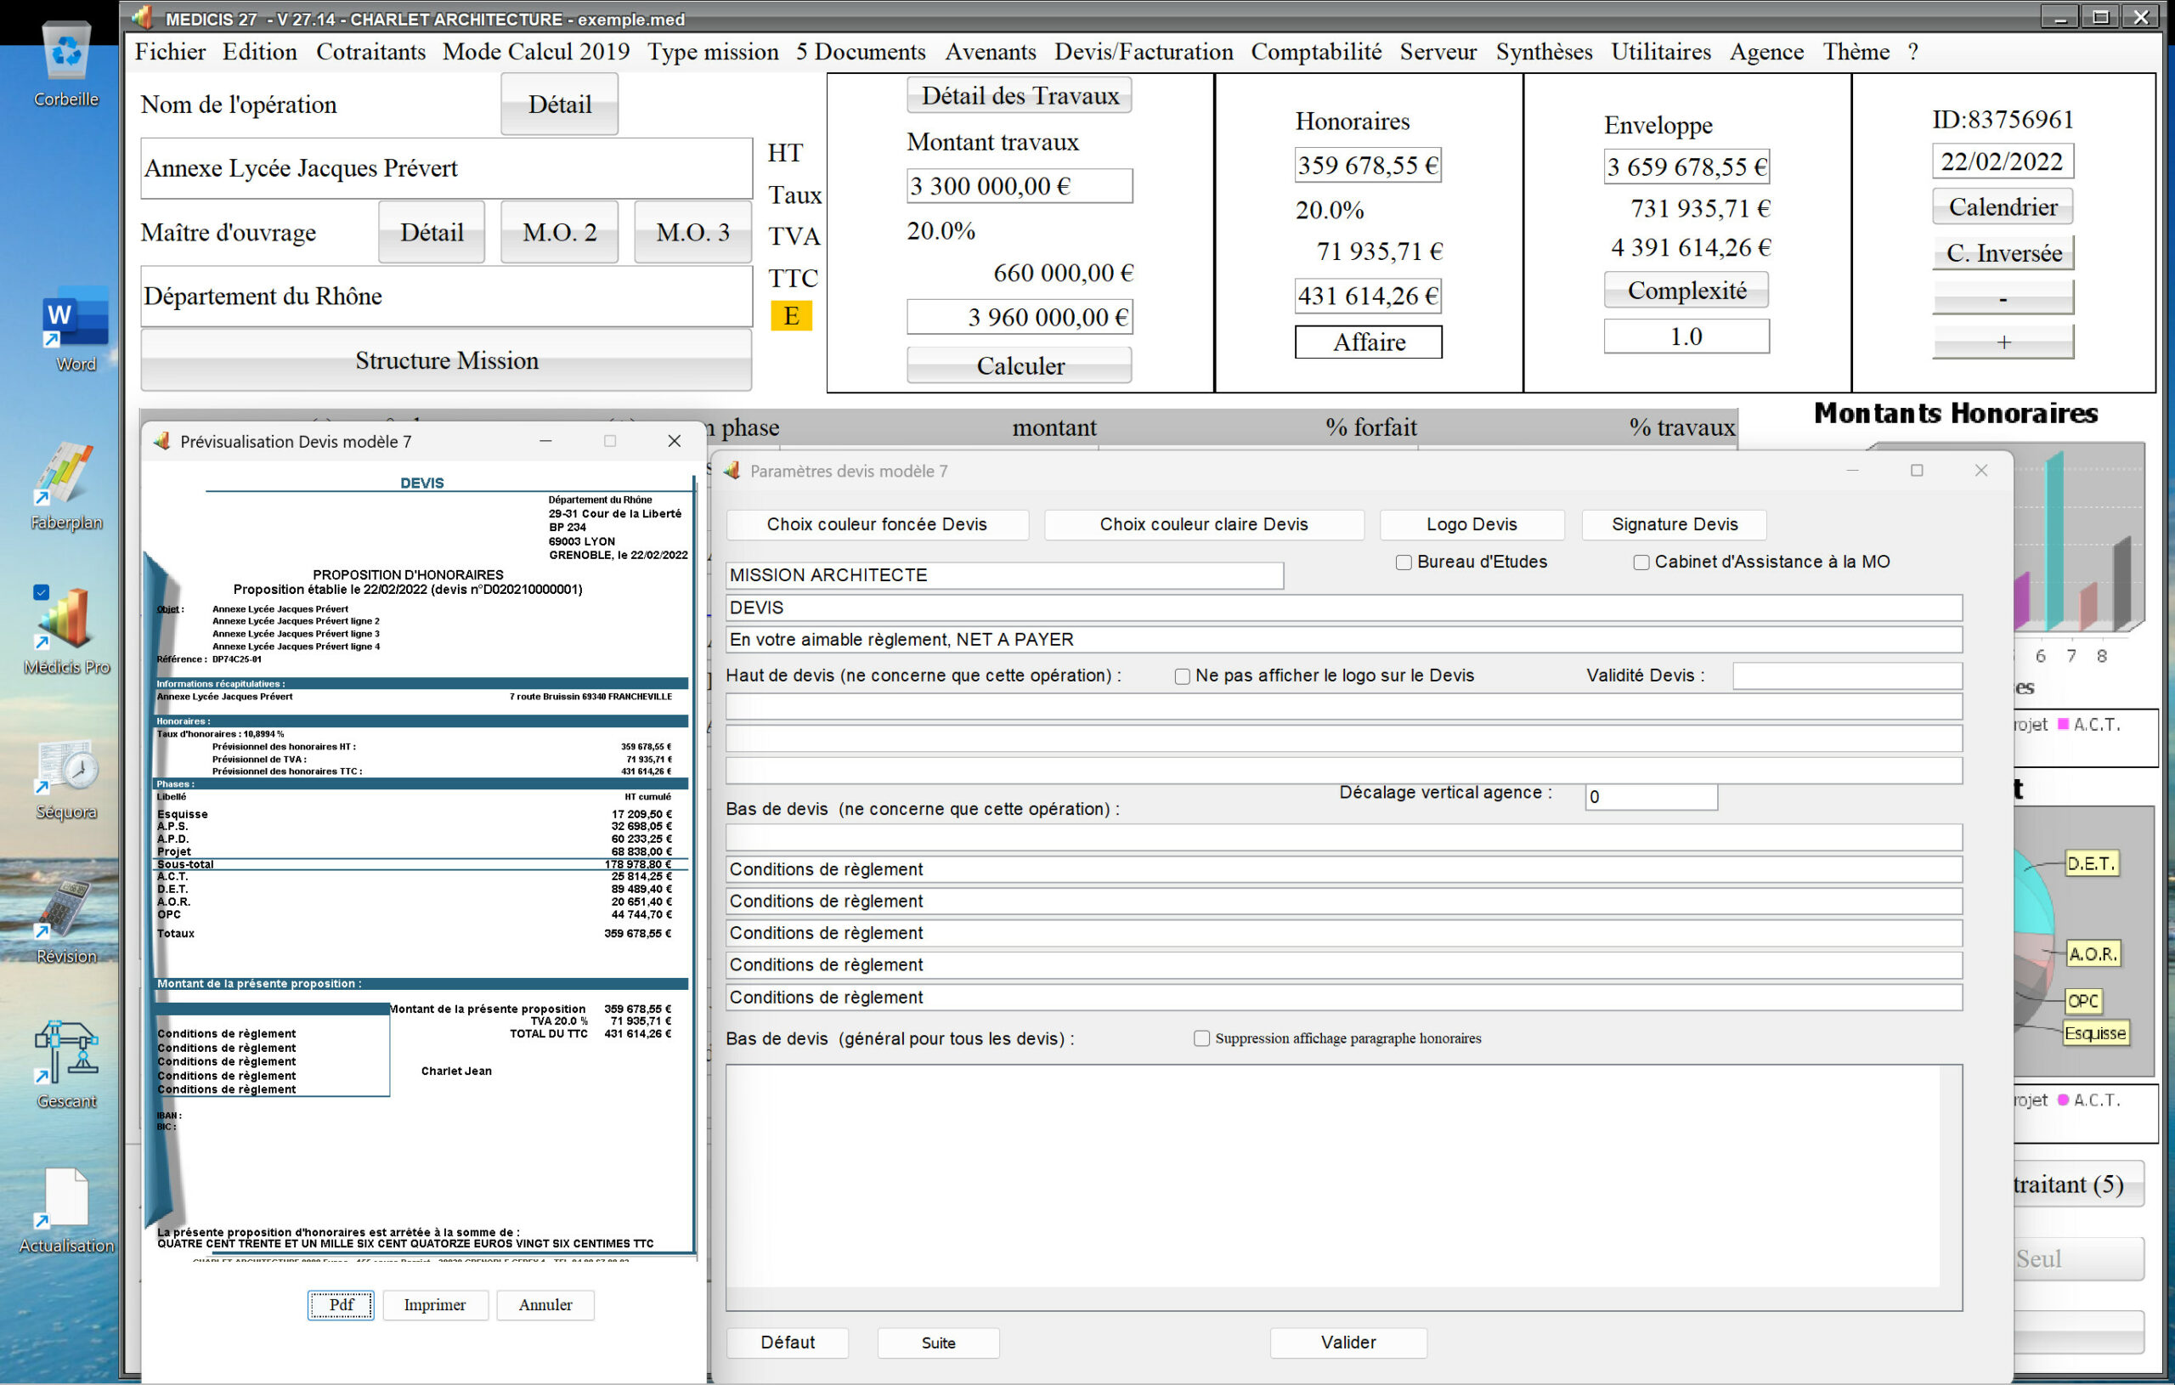
Task: Open the Gescant desktop shortcut
Action: 66,1054
